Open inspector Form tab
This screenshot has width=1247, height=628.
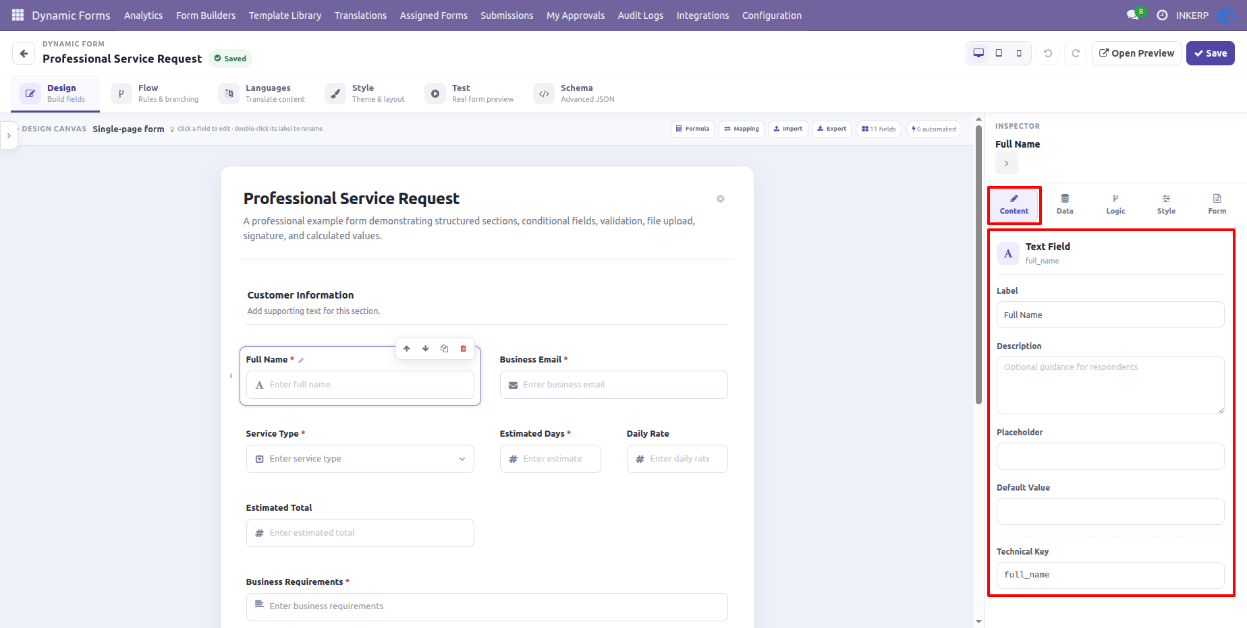point(1217,204)
